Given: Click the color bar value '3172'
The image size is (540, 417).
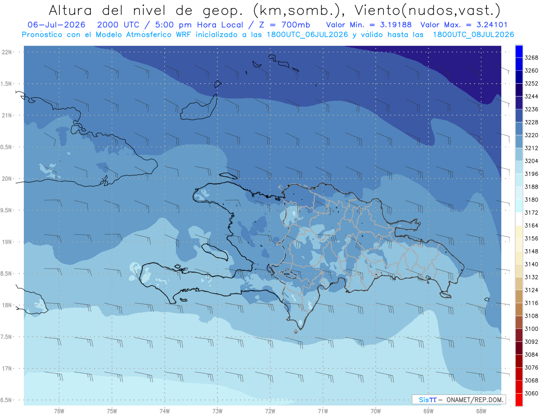Looking at the screenshot, I should (x=531, y=212).
